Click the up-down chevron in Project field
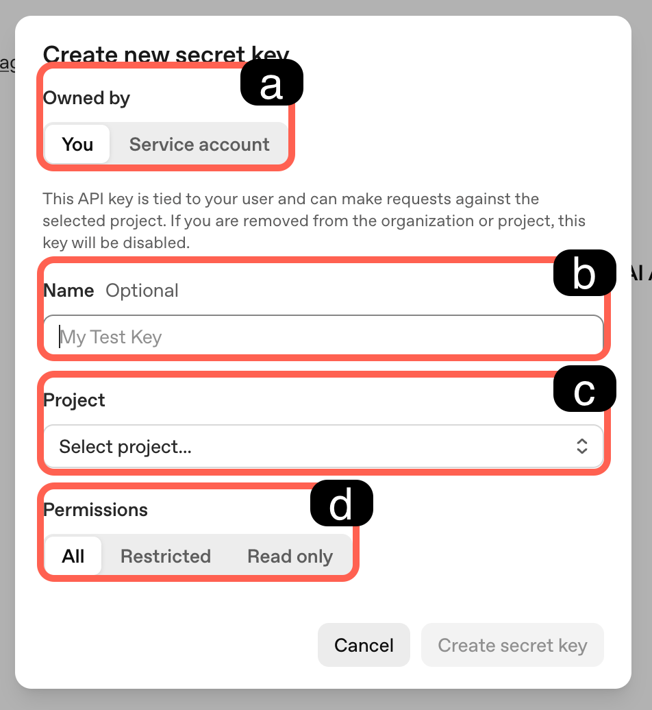The image size is (652, 710). pos(581,447)
